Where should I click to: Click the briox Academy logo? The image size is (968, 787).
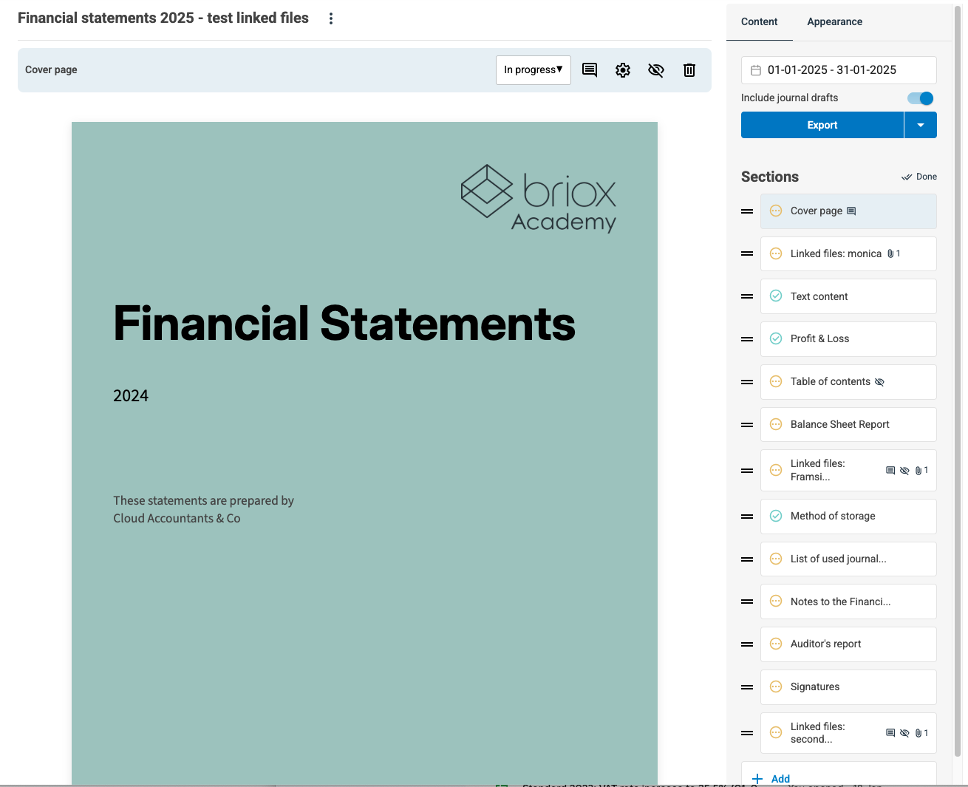(x=538, y=198)
